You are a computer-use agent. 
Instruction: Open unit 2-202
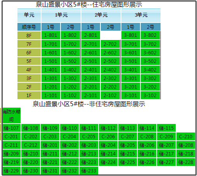tap(110, 87)
